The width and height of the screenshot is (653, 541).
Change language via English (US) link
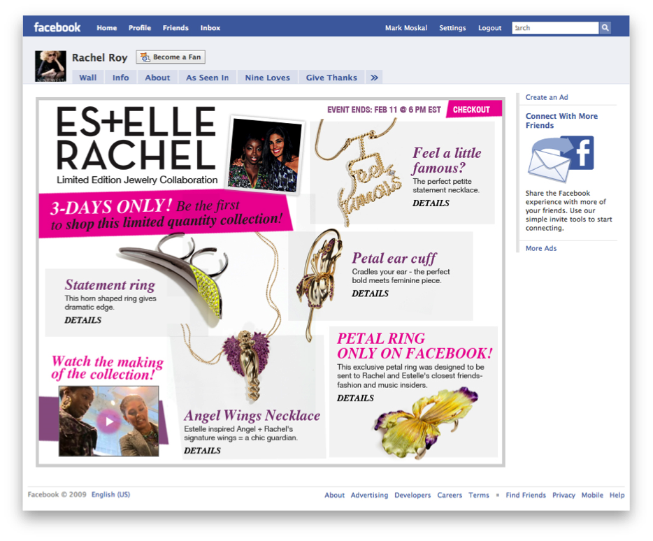110,494
